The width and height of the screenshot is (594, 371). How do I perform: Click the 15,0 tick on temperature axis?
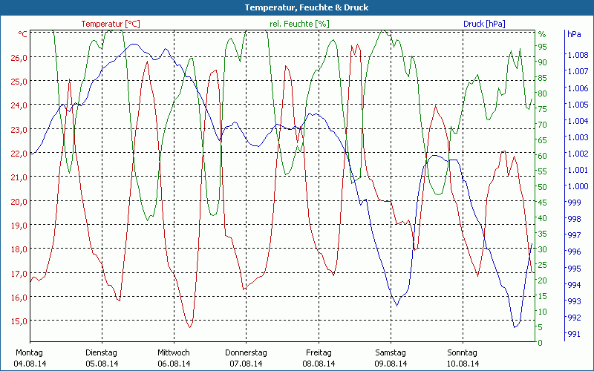tap(18, 321)
